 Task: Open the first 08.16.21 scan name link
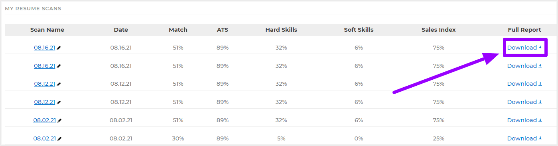(44, 48)
